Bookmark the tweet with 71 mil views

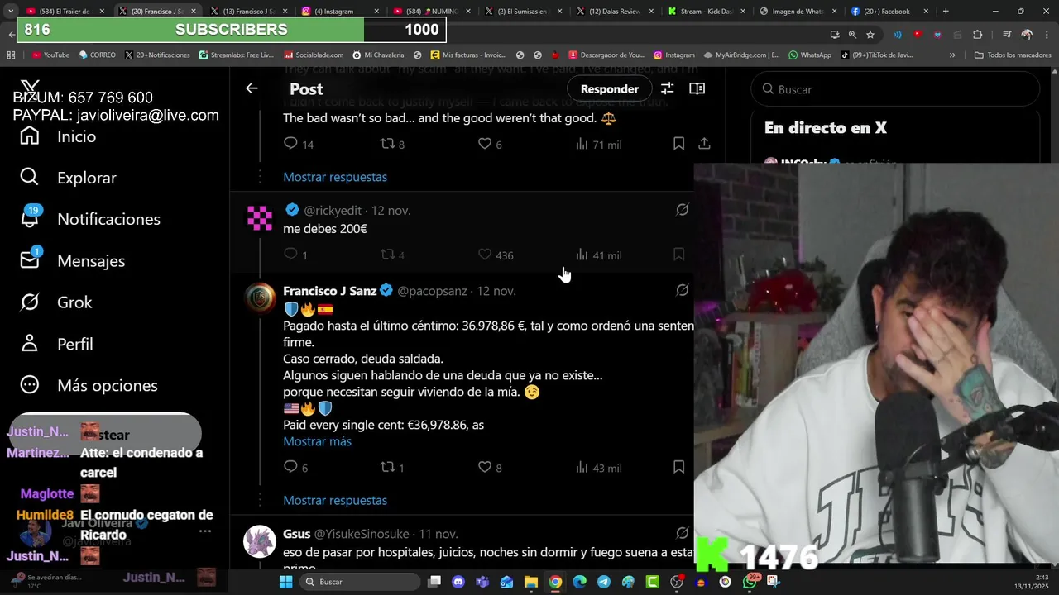point(678,144)
